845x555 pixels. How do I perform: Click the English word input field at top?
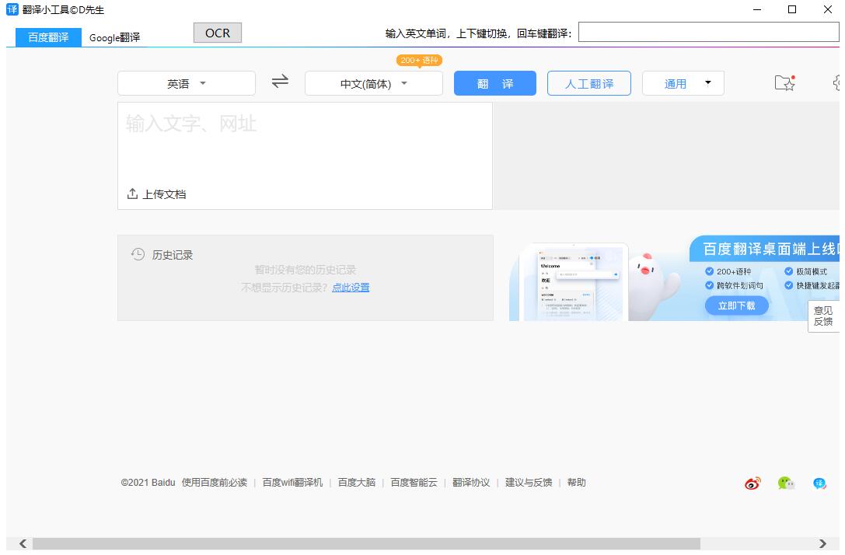tap(708, 32)
